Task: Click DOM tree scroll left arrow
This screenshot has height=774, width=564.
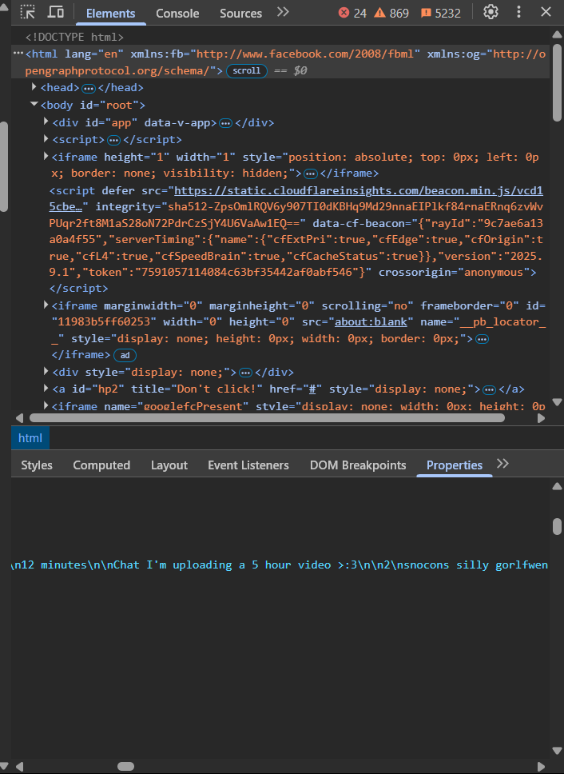Action: coord(19,418)
